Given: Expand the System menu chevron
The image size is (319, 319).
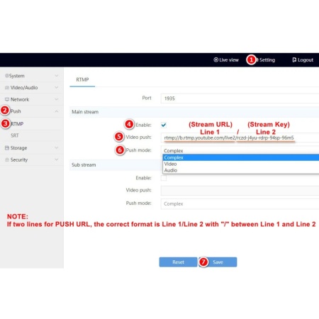Looking at the screenshot, I should 57,76.
